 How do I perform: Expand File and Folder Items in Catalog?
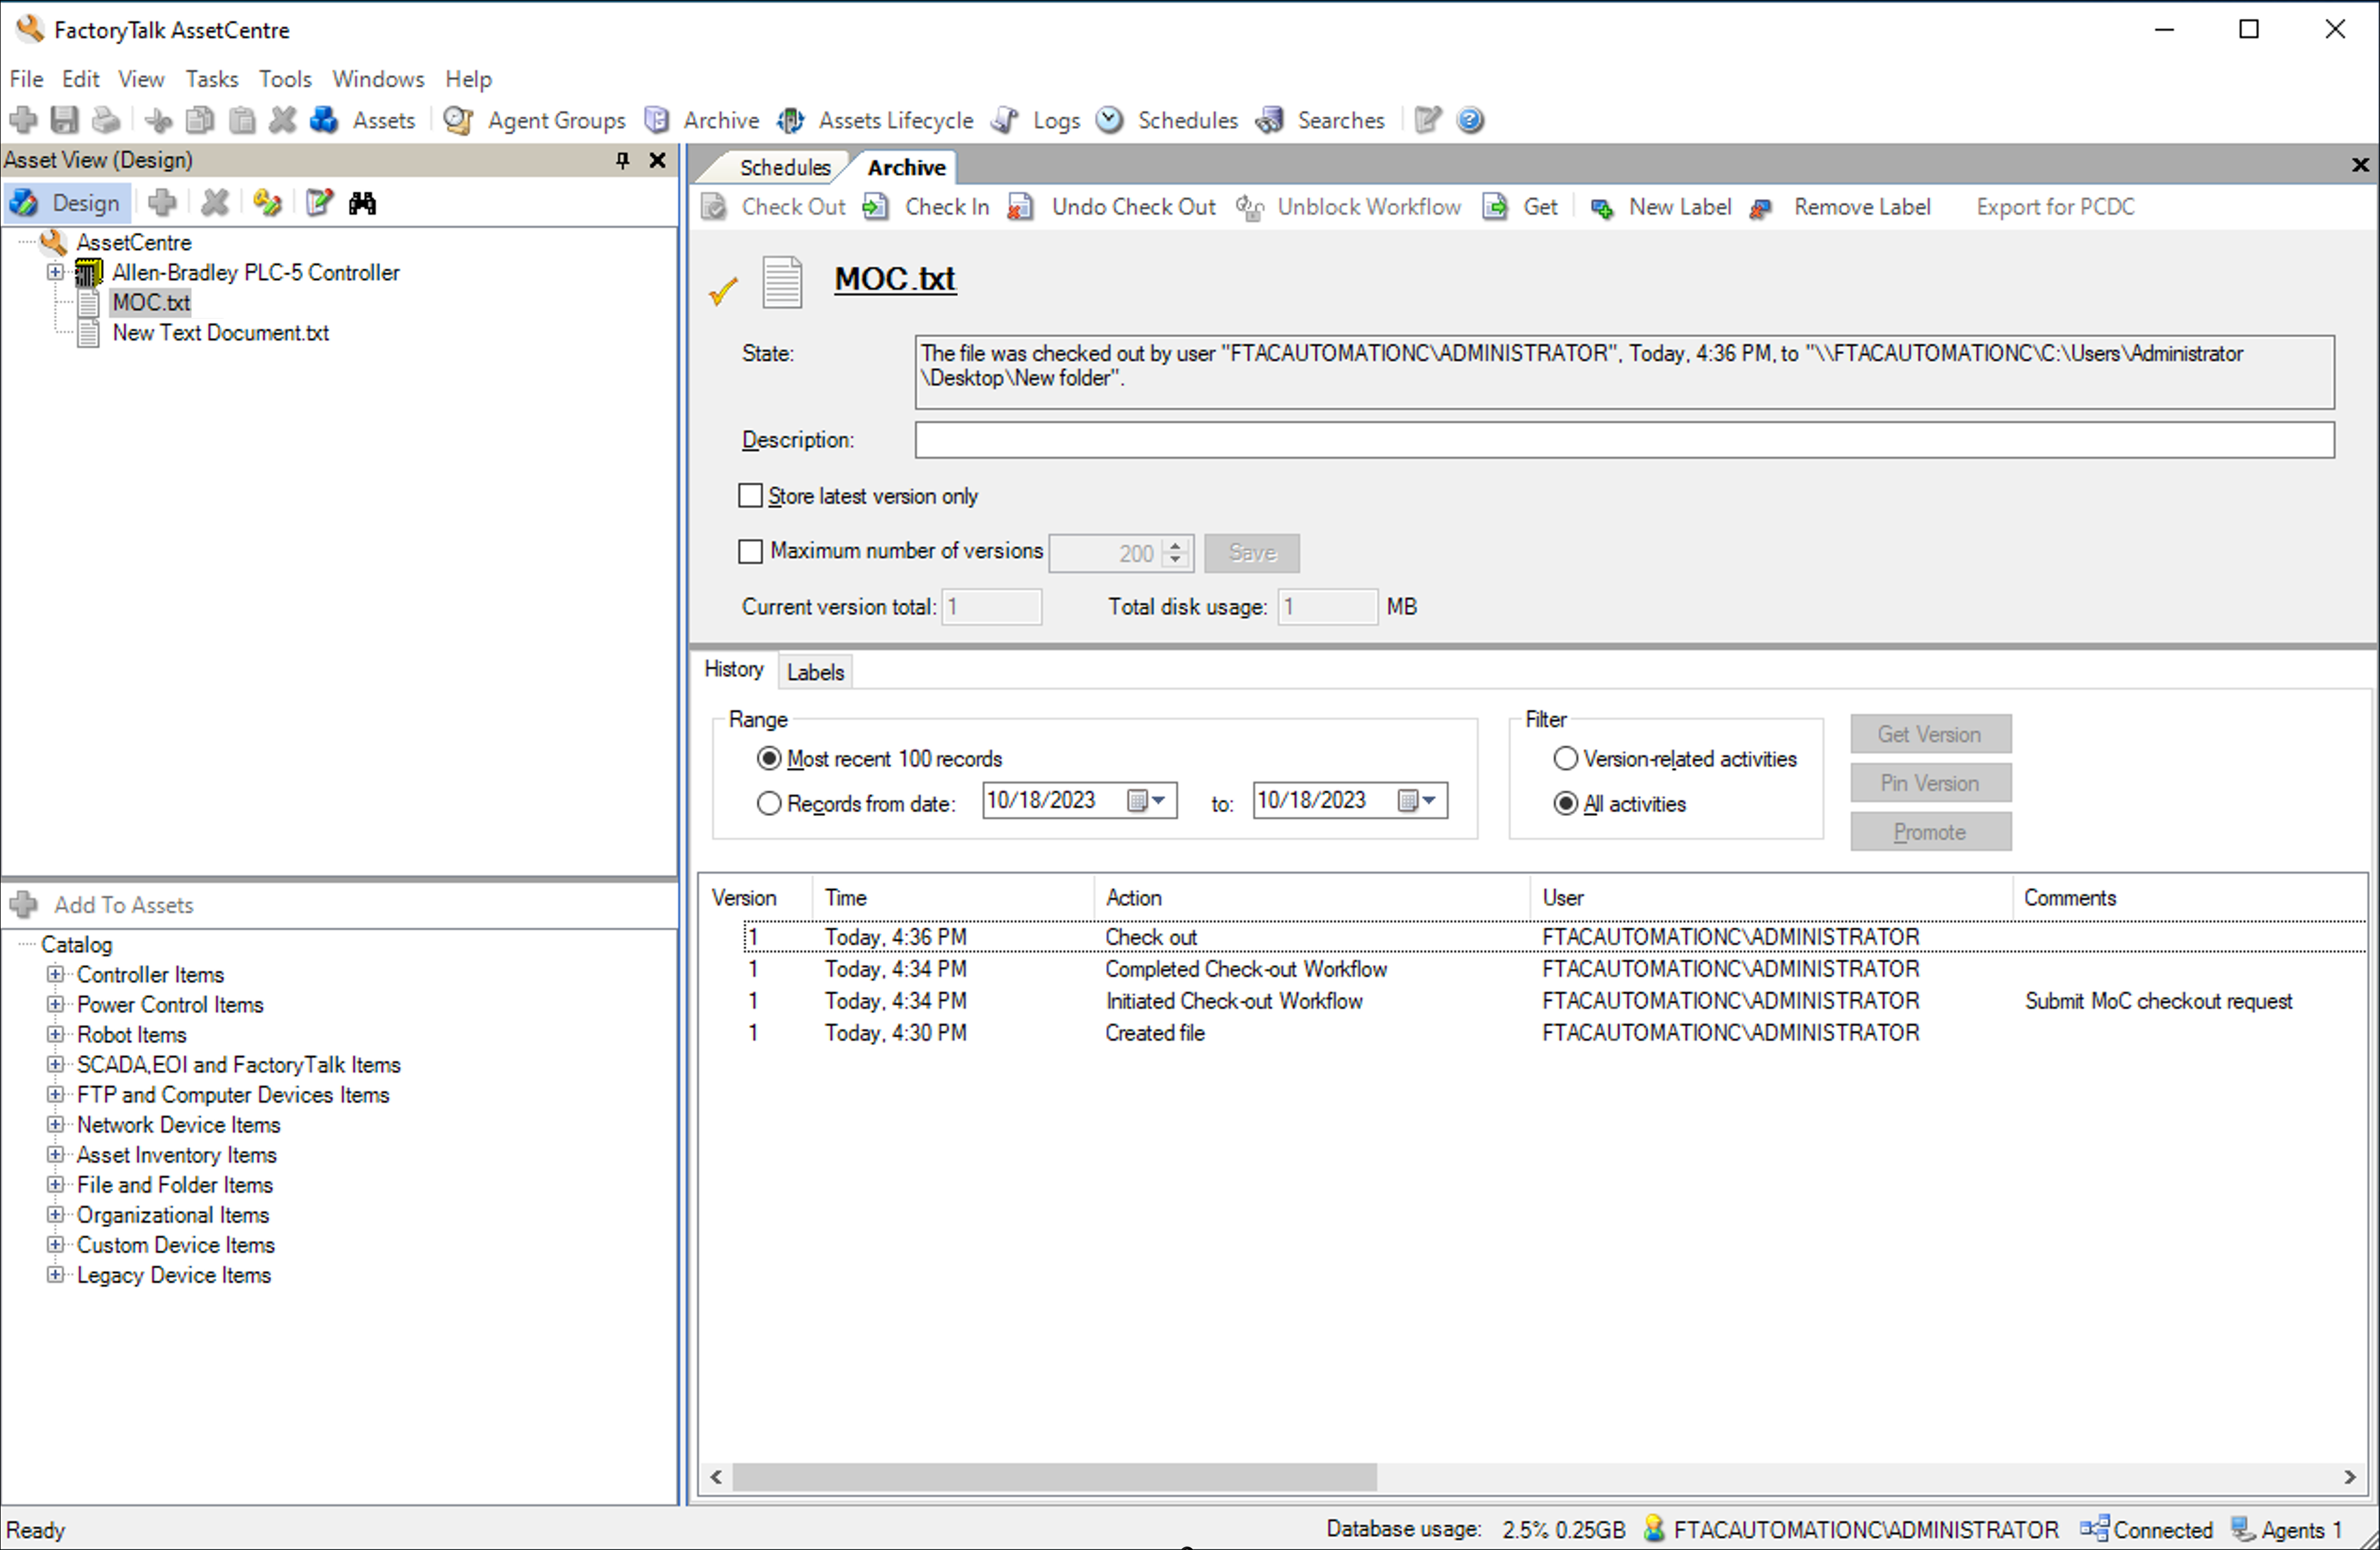click(x=56, y=1184)
